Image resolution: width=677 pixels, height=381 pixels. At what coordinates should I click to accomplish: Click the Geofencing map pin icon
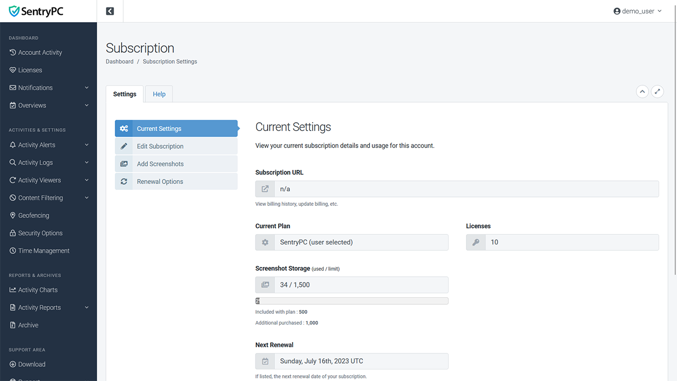13,215
